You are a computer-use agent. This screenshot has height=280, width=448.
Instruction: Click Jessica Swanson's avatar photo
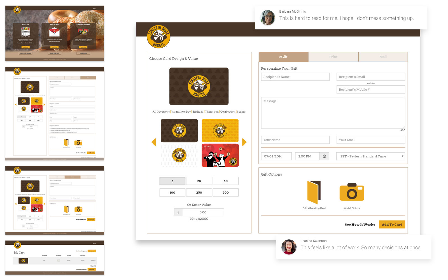click(289, 247)
